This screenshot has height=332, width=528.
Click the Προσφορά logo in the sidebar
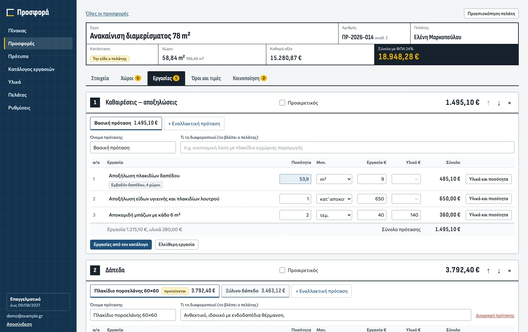pyautogui.click(x=28, y=13)
